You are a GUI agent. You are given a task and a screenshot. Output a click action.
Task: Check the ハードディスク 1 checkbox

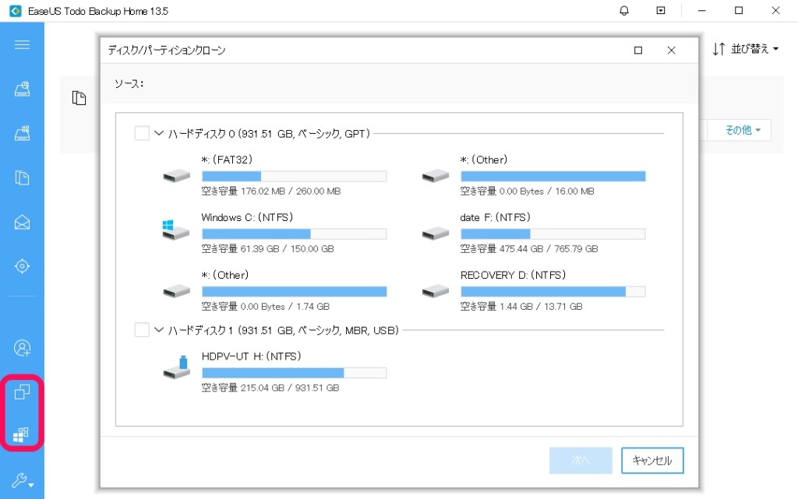click(142, 330)
